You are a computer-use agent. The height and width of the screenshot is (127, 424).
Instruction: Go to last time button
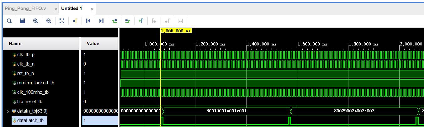click(101, 21)
